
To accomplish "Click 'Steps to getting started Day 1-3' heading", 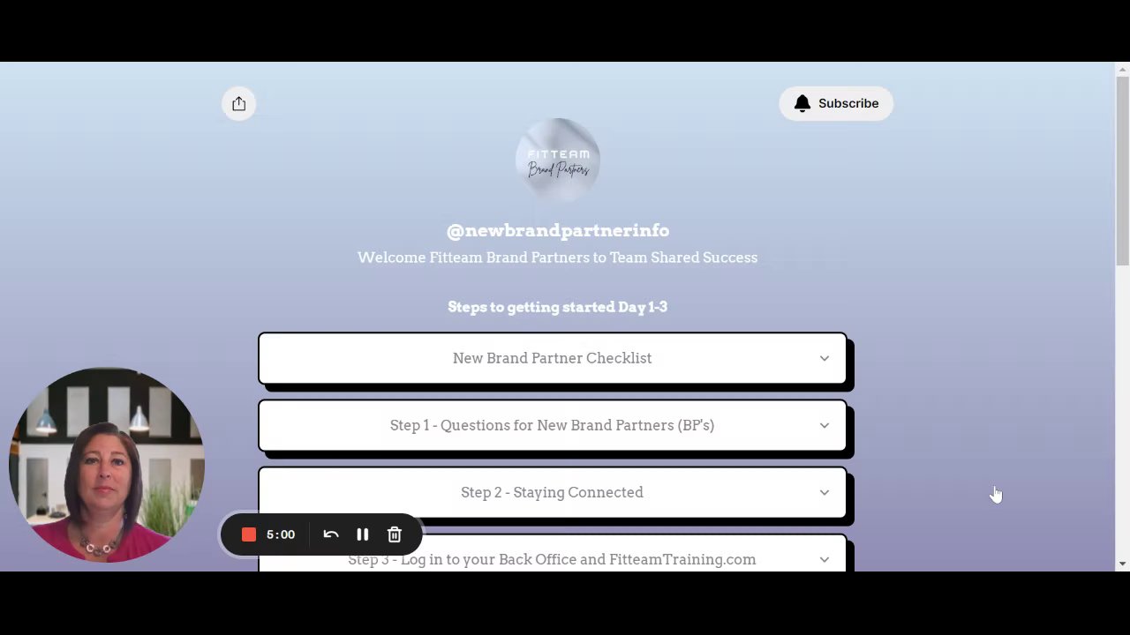I will [558, 307].
